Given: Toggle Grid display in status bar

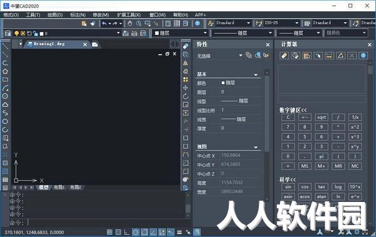Looking at the screenshot, I should tap(118, 232).
